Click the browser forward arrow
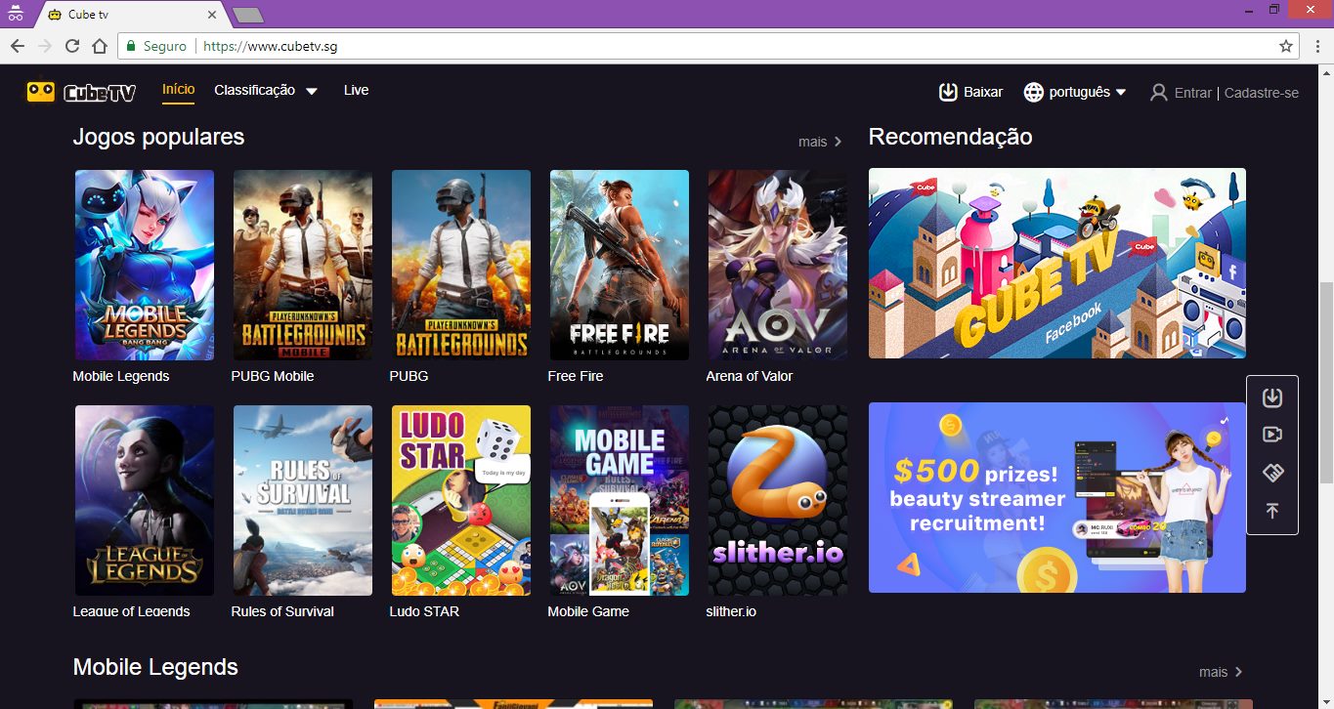Image resolution: width=1334 pixels, height=709 pixels. coord(45,46)
